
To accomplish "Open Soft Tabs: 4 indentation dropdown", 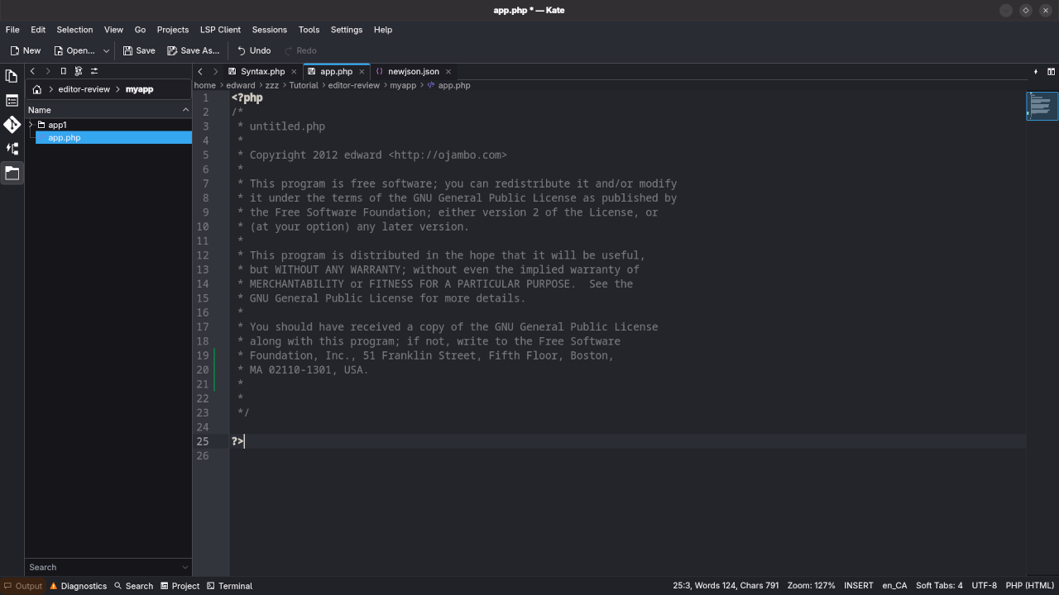I will click(x=939, y=586).
